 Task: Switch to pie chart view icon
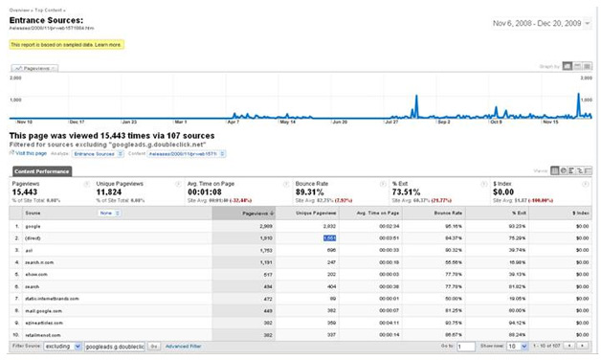click(563, 170)
